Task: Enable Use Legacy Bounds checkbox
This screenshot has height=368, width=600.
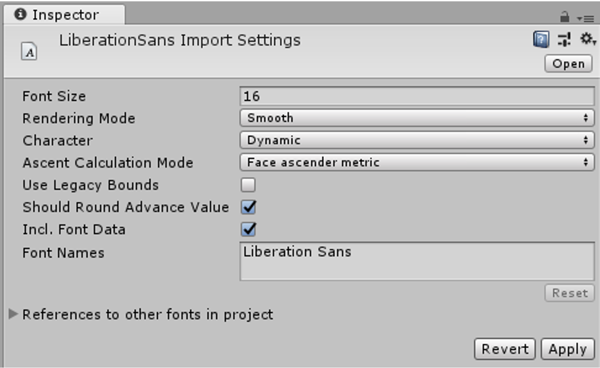Action: pyautogui.click(x=248, y=185)
